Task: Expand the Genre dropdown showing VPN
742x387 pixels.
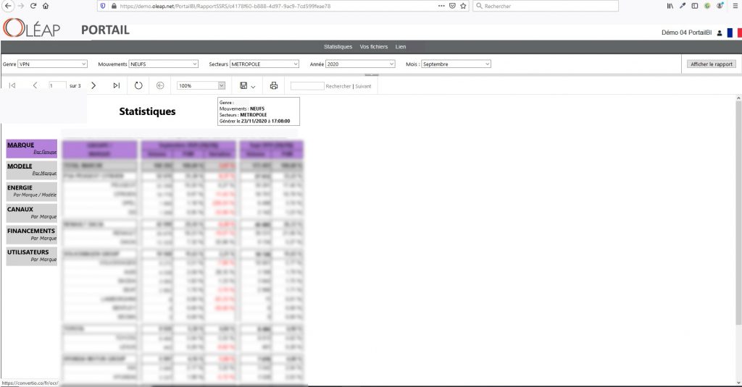Action: (x=53, y=64)
